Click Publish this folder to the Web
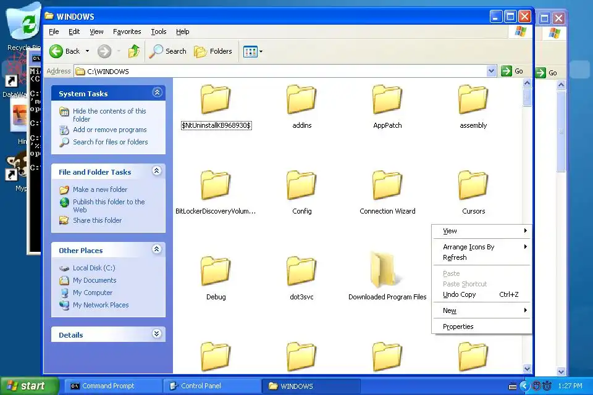 tap(109, 206)
